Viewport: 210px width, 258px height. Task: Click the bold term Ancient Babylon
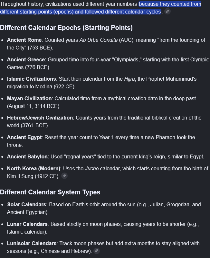(x=27, y=156)
